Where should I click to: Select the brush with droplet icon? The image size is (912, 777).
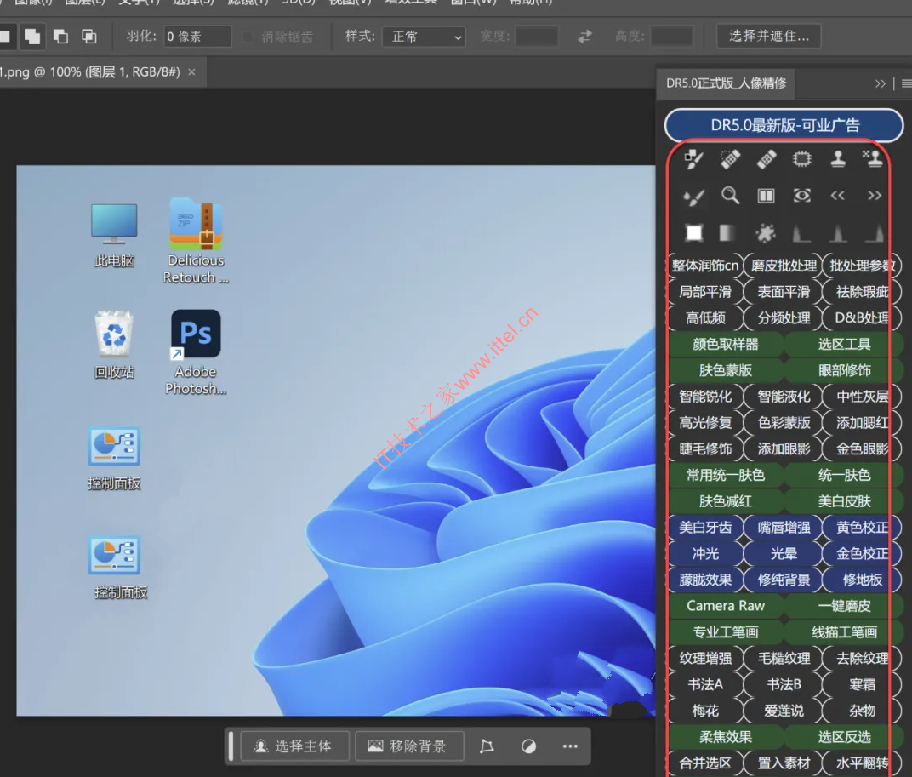pos(694,196)
